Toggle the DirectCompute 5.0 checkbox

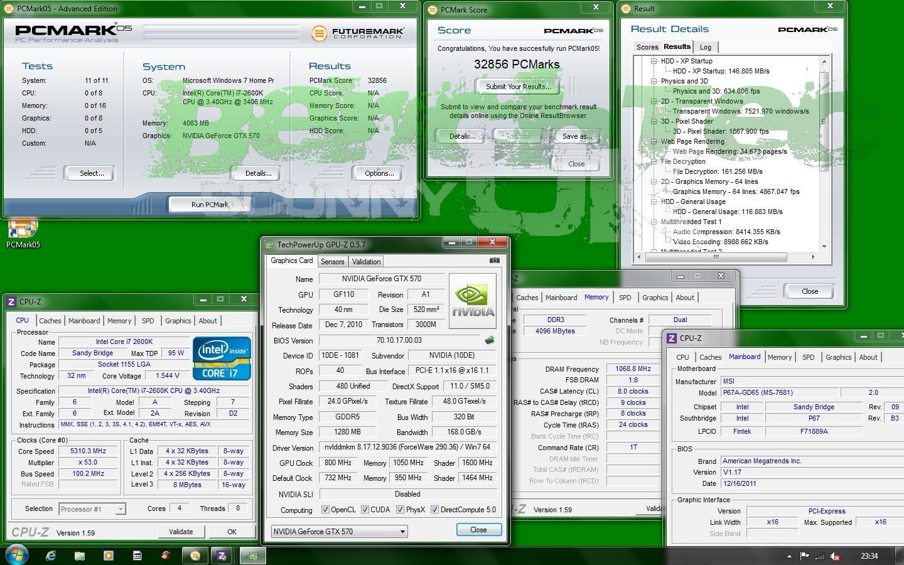click(x=434, y=510)
